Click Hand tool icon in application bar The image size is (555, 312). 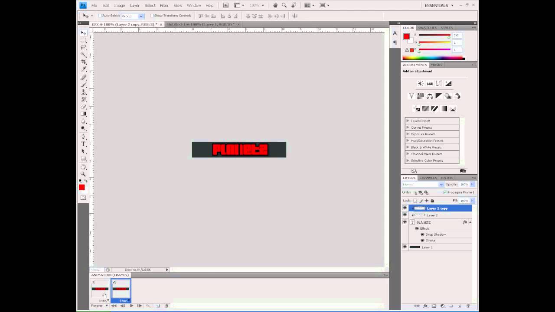click(275, 5)
